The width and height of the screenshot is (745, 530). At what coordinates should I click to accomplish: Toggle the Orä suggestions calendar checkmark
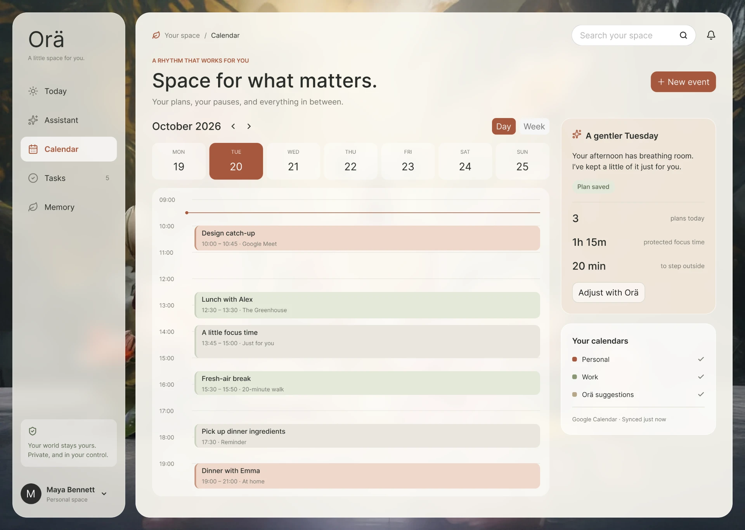click(x=701, y=394)
